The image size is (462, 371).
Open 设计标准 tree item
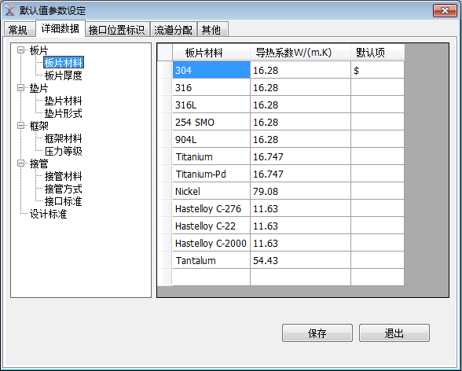point(48,215)
